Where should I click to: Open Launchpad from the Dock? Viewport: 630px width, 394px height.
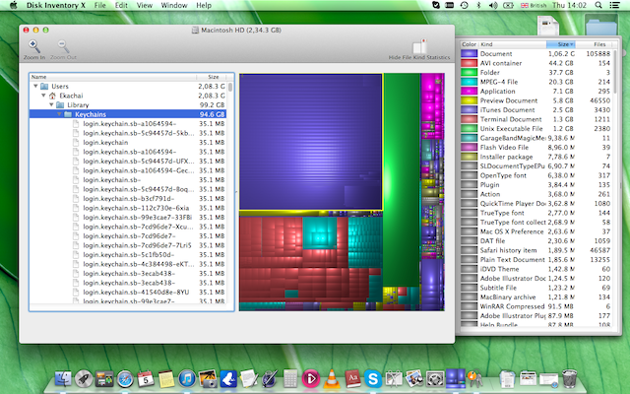click(84, 378)
